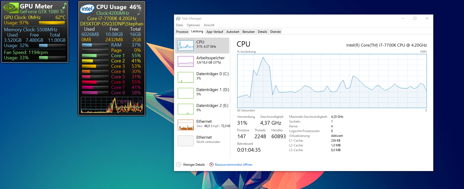Click the CPU history graph in CPU Usage gadget
This screenshot has height=189, width=464.
pos(112,105)
